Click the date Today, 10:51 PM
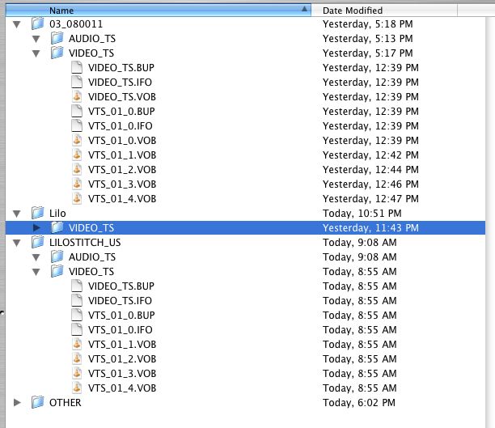495x428 pixels. [362, 214]
